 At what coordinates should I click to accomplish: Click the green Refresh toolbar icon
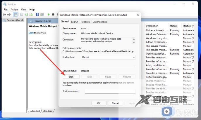pos(26,15)
